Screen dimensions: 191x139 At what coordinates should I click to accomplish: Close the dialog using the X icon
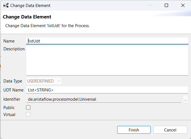pyautogui.click(x=183, y=5)
